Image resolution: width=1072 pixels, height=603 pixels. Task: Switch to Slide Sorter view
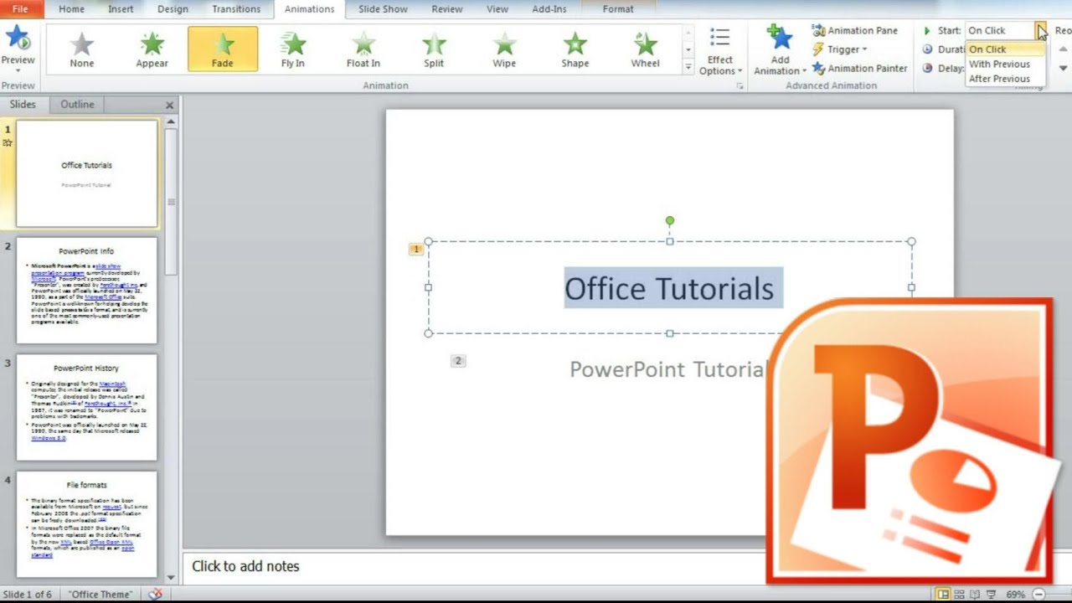click(960, 595)
